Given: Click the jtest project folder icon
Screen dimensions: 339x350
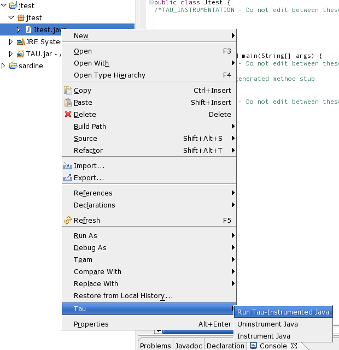Looking at the screenshot, I should (x=13, y=5).
